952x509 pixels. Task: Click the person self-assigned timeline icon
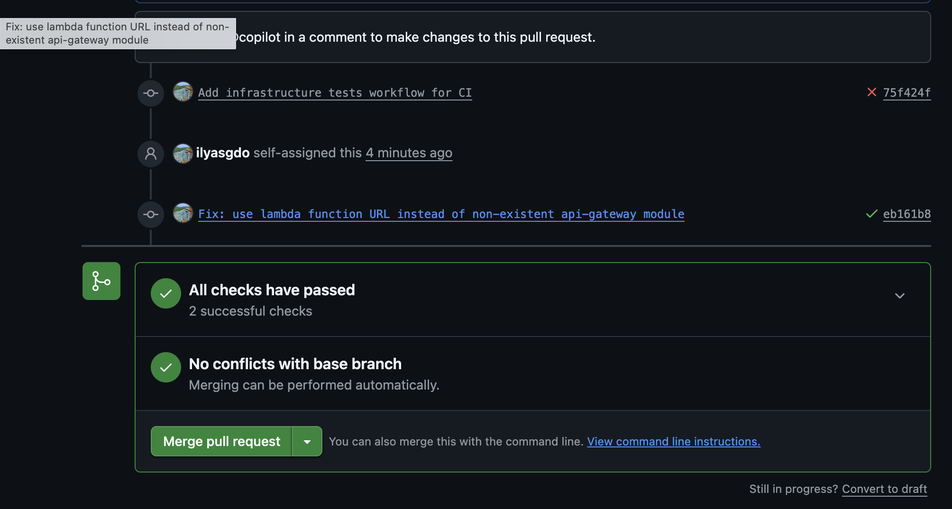click(x=151, y=154)
